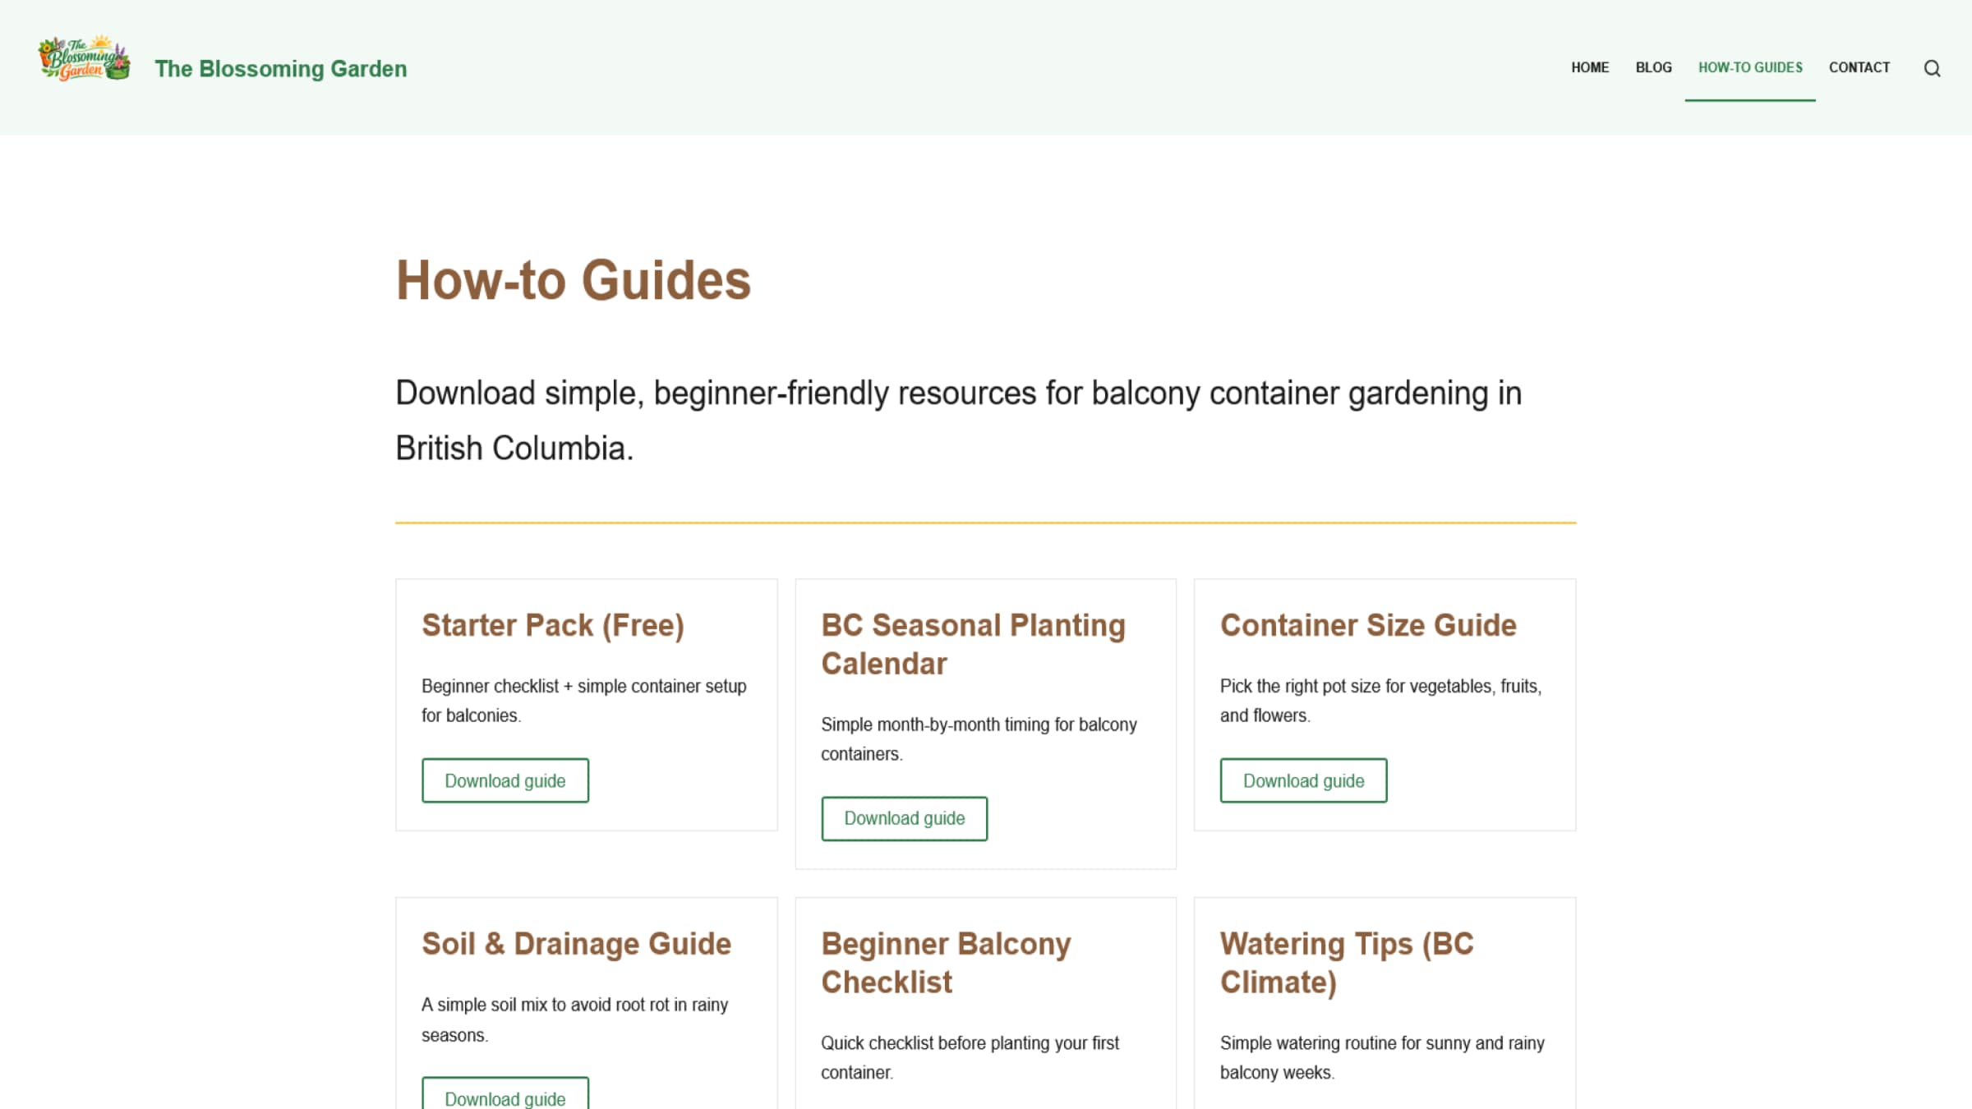
Task: Download the Starter Pack (Free) guide
Action: [505, 780]
